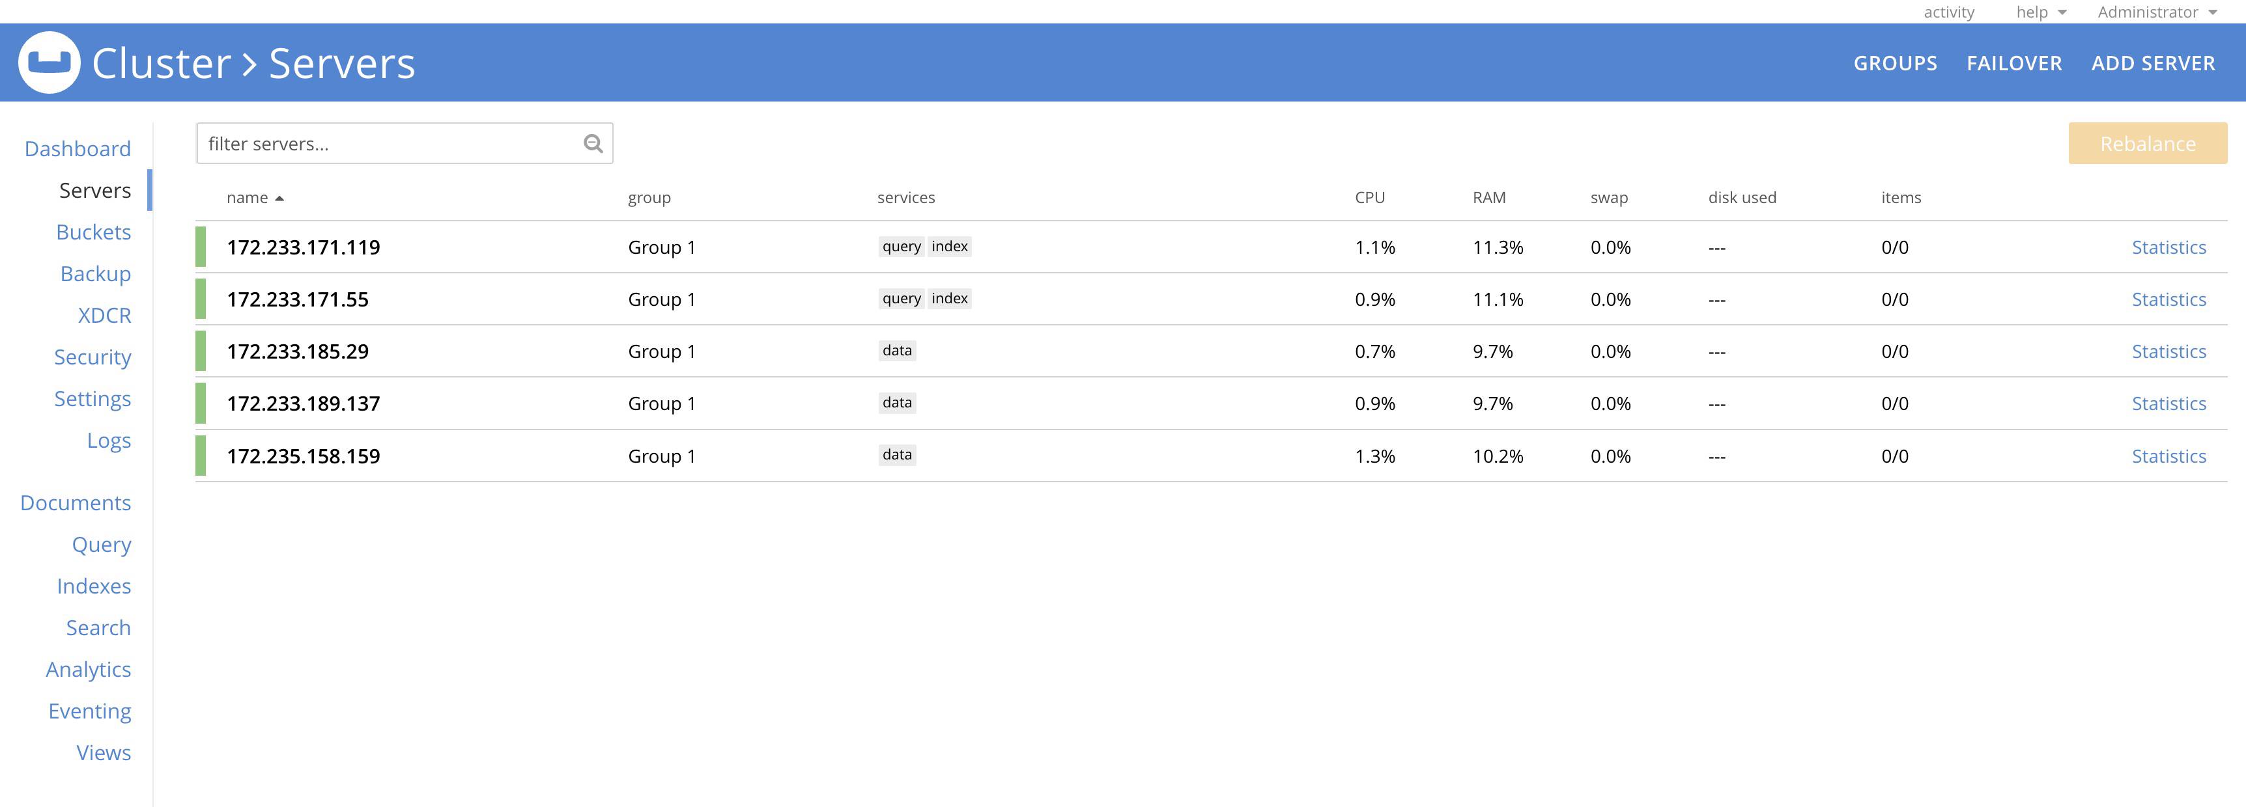Select the Servers item in sidebar
The height and width of the screenshot is (807, 2246).
tap(95, 190)
